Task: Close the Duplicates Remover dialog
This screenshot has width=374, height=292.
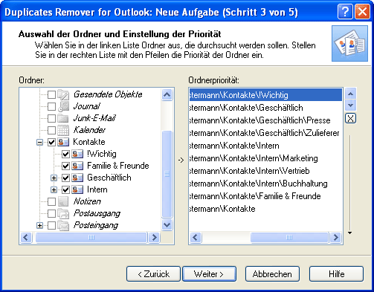Action: tap(362, 12)
